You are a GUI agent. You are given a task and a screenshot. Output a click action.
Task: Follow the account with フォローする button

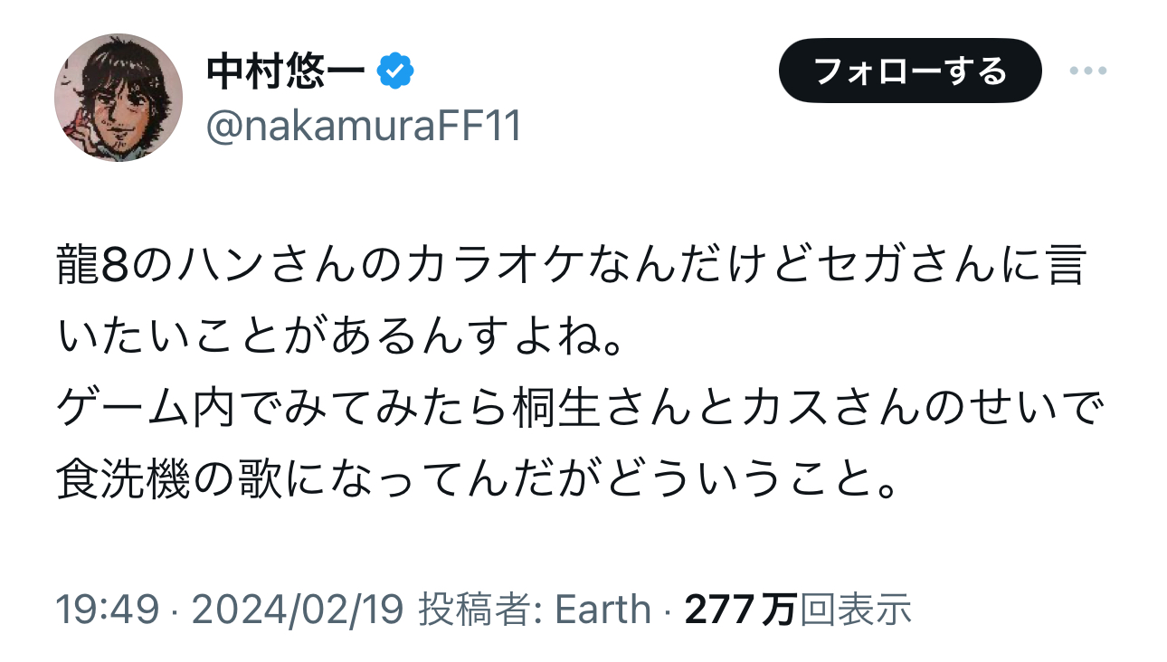(910, 71)
